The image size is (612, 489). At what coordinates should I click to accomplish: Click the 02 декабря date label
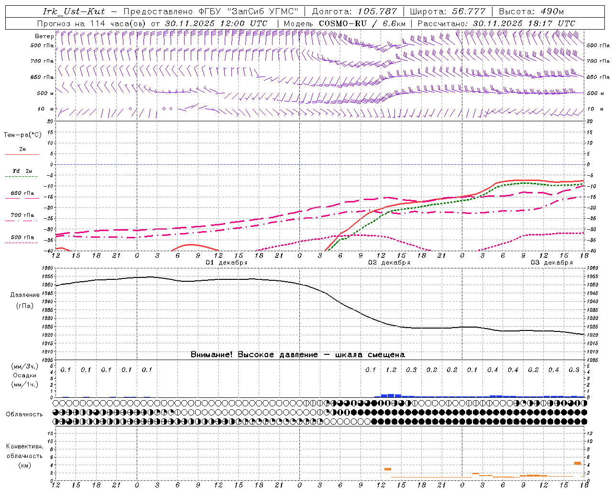[389, 263]
